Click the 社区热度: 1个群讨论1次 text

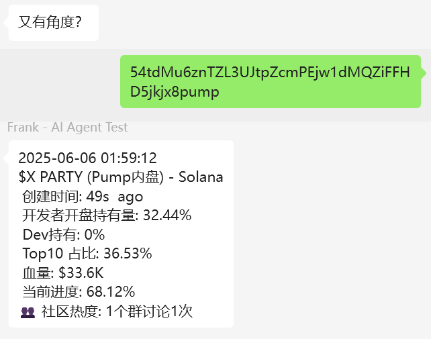[x=117, y=311]
